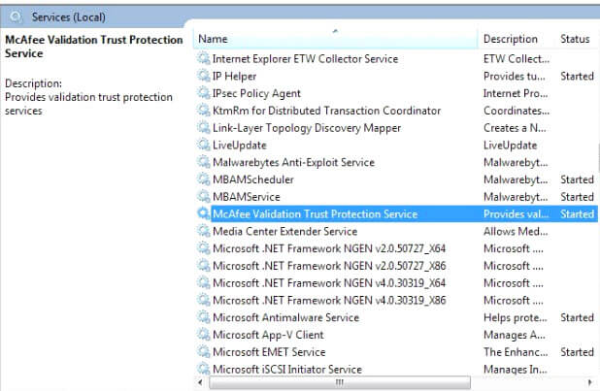
Task: Select highlighted McAfee Validation Trust Protection Service name
Action: click(x=315, y=213)
